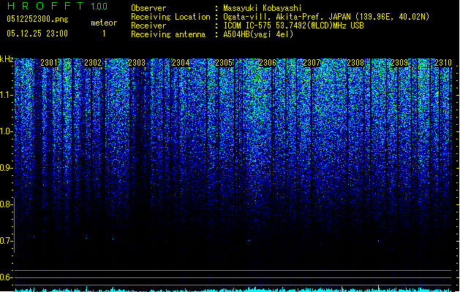
Task: Select antenna value A504HB(yagi 4el)
Action: tap(258, 34)
